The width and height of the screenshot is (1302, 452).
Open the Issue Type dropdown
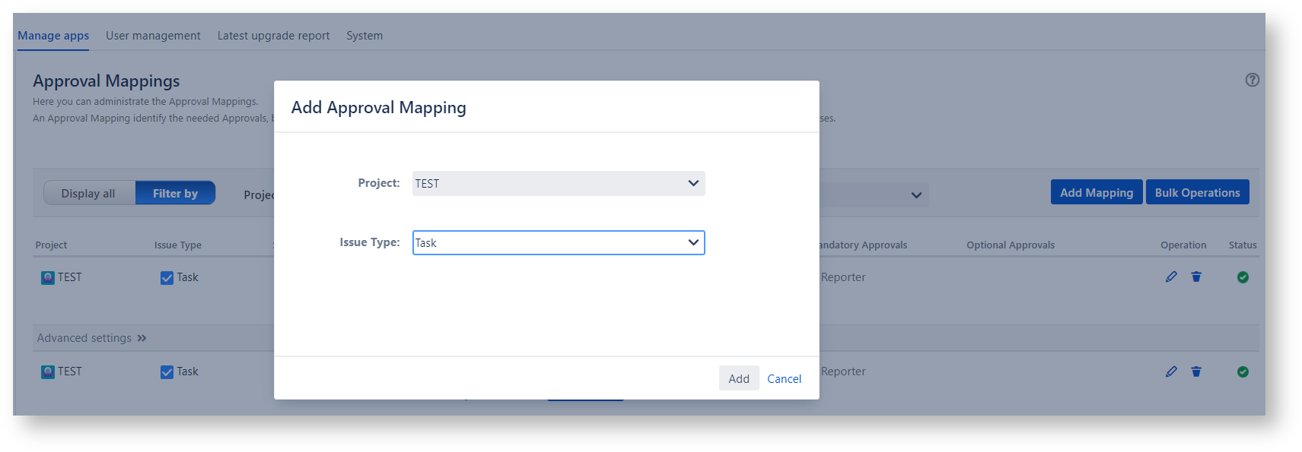[x=558, y=243]
